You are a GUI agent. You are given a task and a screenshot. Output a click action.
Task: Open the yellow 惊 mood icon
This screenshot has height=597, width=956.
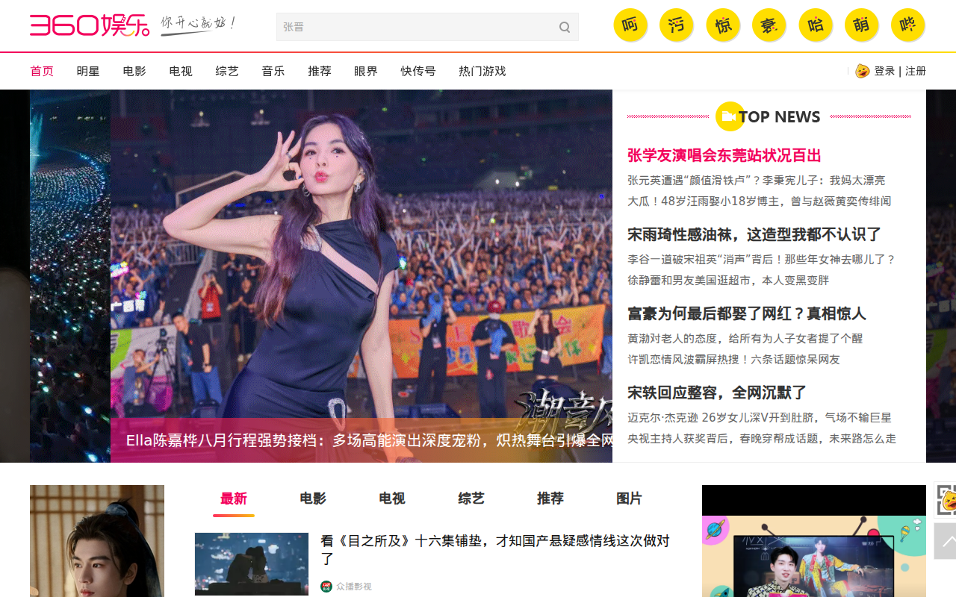click(x=722, y=25)
